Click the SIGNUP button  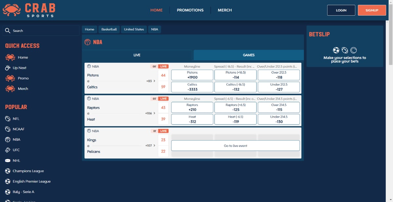(372, 10)
